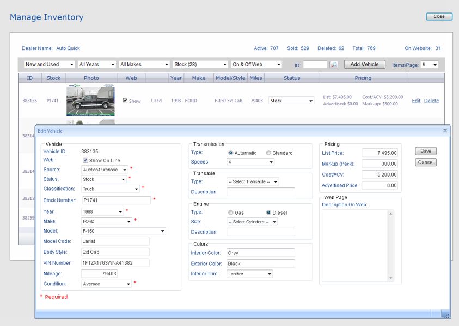Open the Stock (28) filter dropdown

[200, 64]
